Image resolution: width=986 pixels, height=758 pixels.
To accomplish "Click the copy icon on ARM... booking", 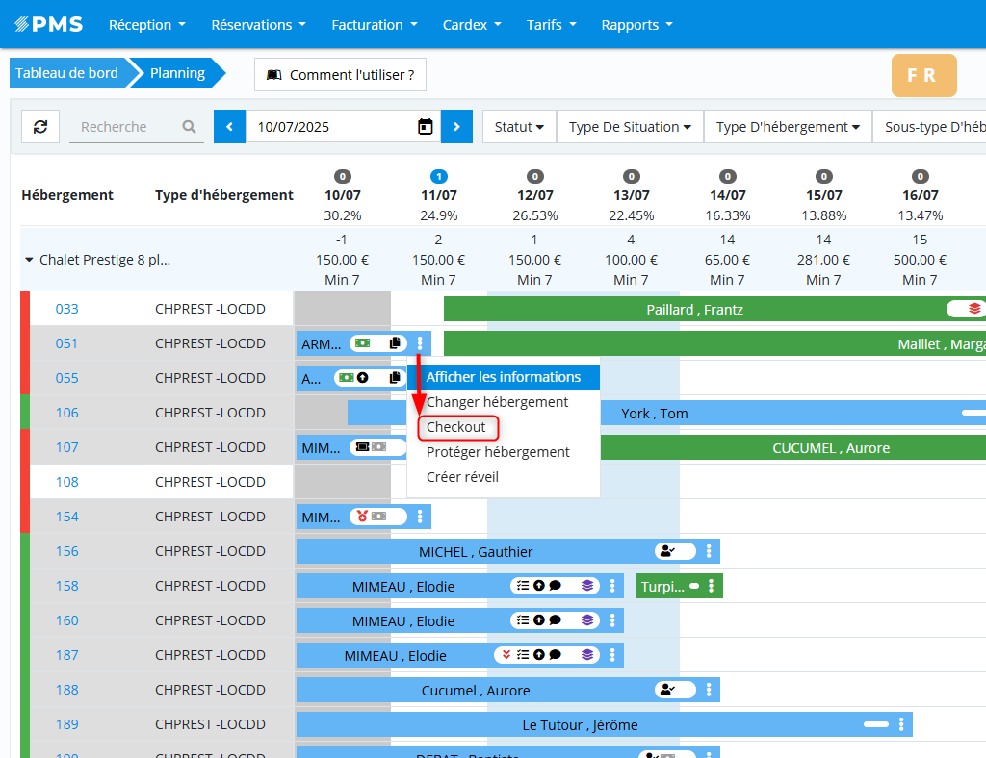I will (x=395, y=343).
